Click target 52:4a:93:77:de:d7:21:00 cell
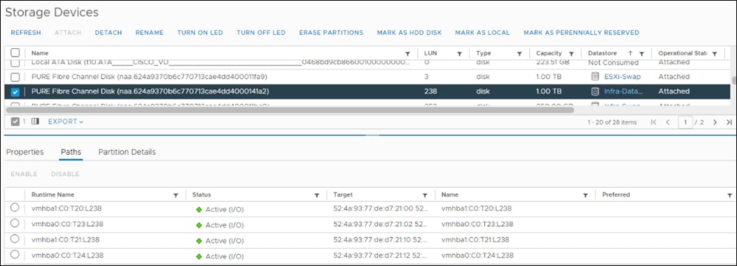 (x=380, y=209)
